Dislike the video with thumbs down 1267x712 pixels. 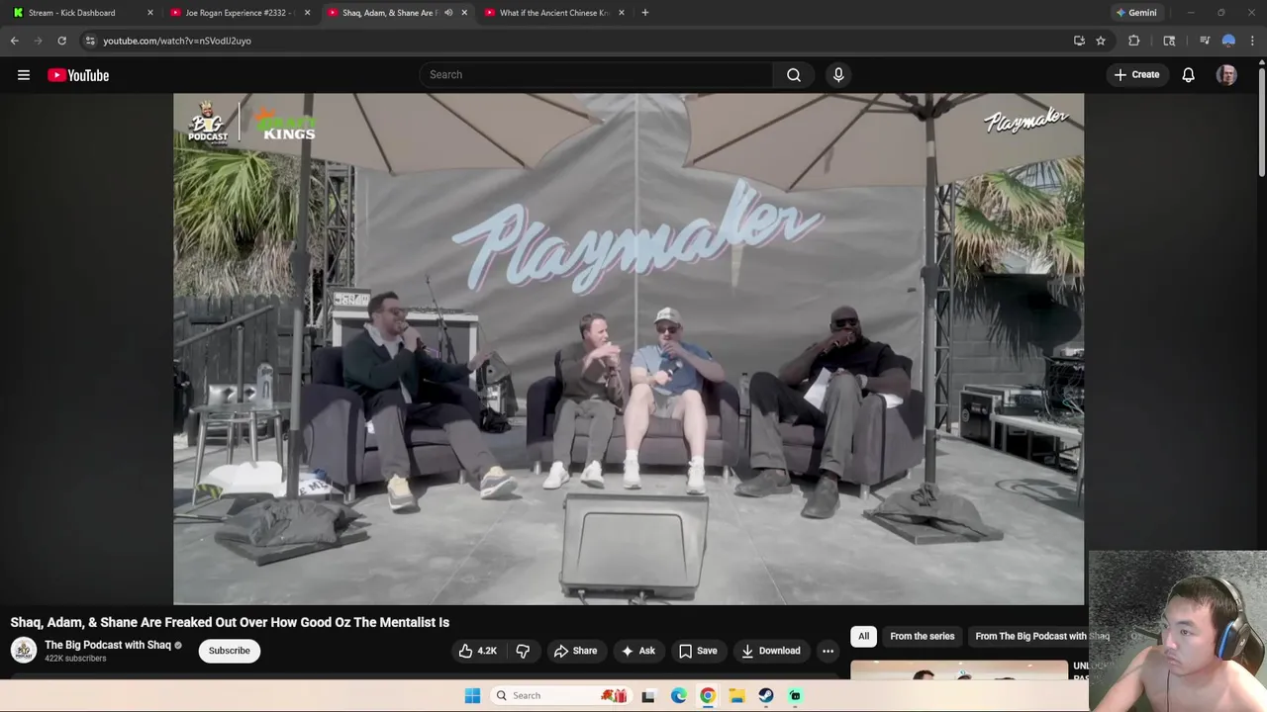click(x=523, y=651)
